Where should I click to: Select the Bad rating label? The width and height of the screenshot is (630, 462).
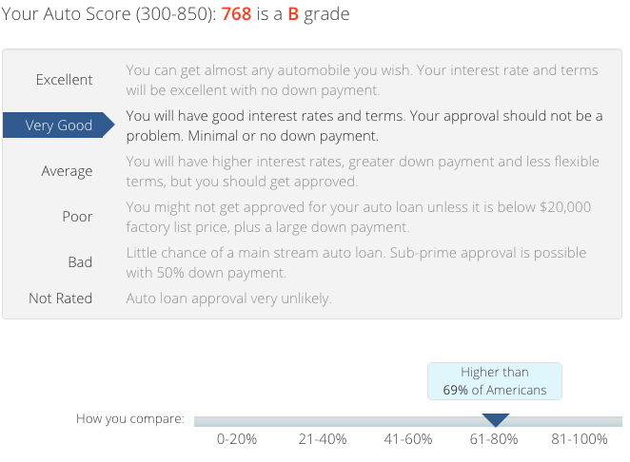pos(80,262)
